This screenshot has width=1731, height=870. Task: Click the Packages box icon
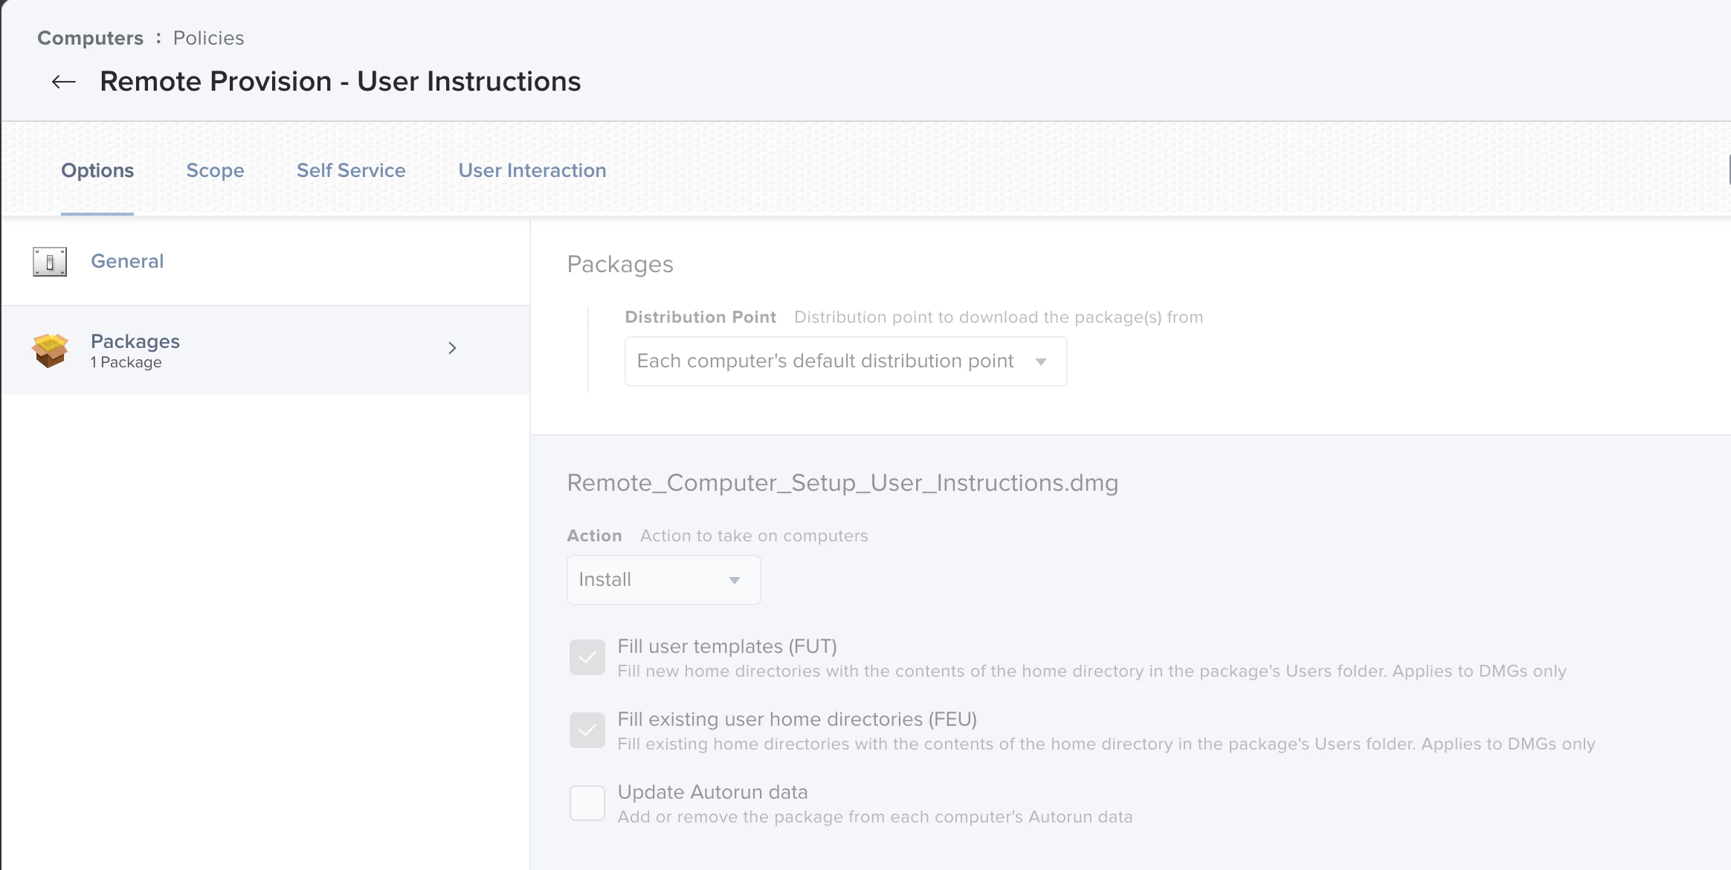(50, 350)
